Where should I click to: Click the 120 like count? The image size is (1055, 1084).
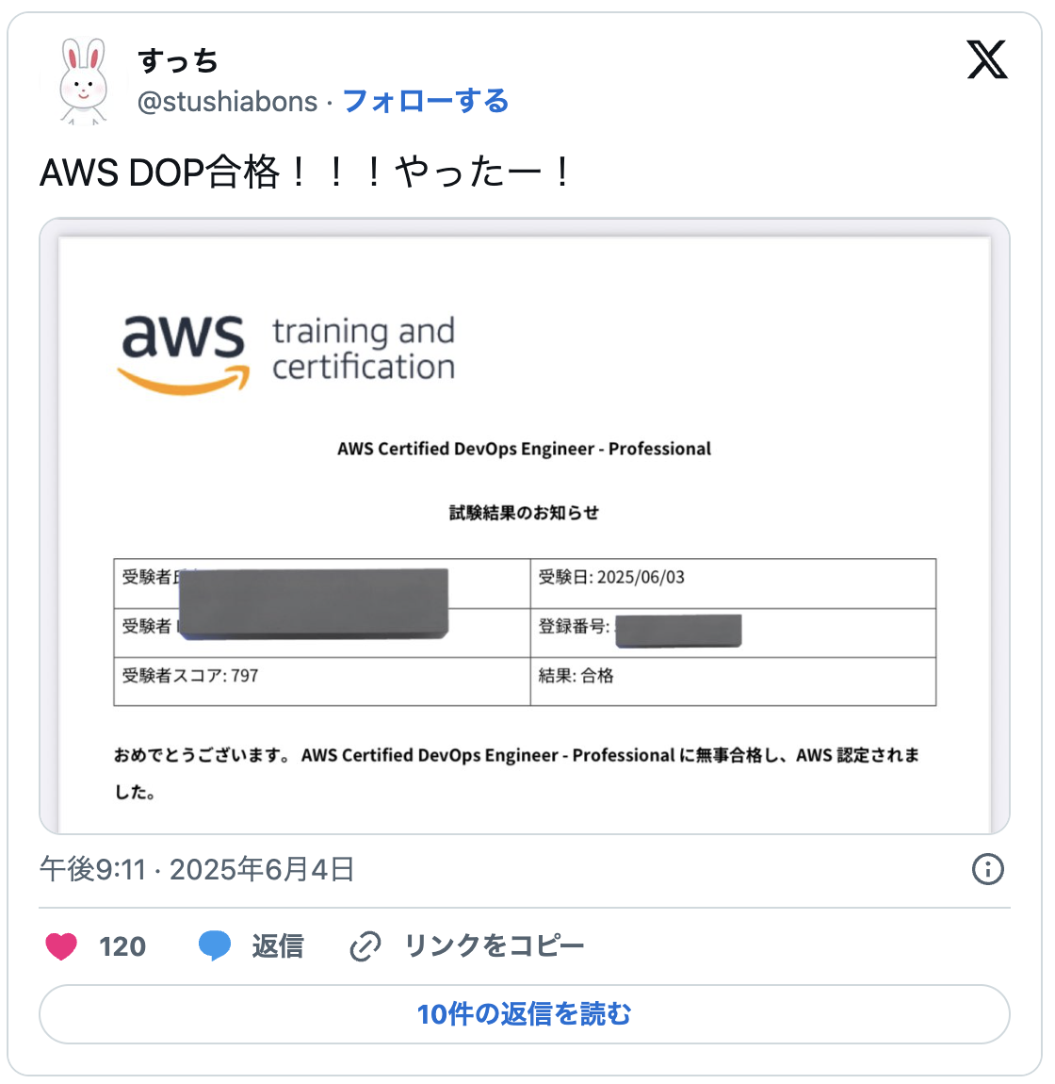pyautogui.click(x=122, y=945)
